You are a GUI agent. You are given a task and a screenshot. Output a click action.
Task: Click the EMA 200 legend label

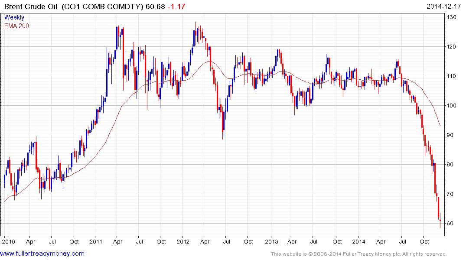(x=16, y=26)
